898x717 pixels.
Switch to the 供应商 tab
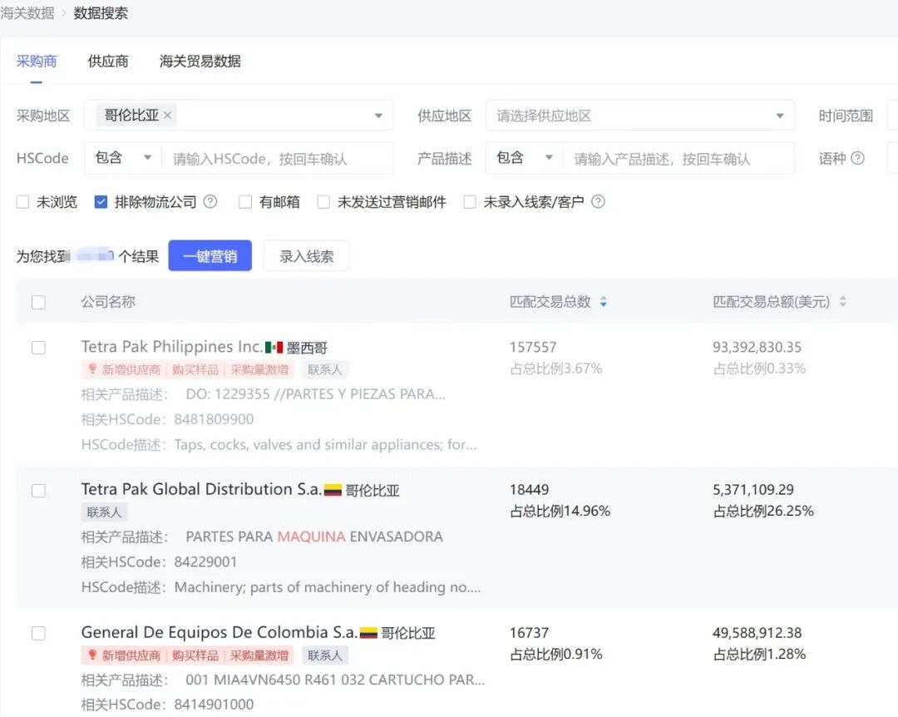[107, 60]
